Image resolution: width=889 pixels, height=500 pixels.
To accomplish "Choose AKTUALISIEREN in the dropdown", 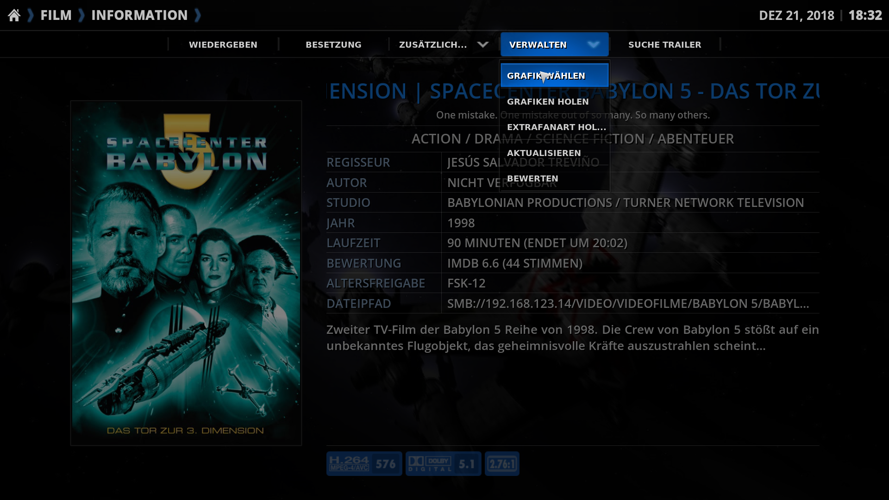I will (x=554, y=153).
